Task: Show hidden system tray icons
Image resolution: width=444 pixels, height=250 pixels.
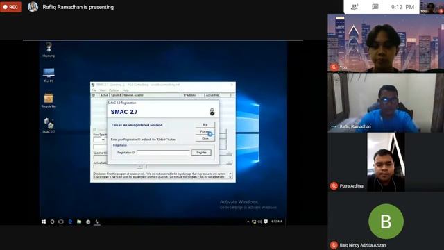Action: tap(248, 222)
